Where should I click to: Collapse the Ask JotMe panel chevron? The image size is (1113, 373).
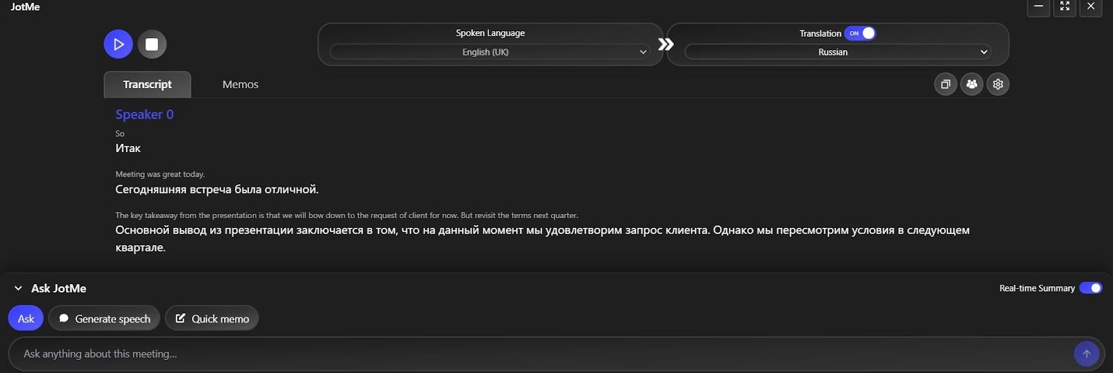pos(18,288)
